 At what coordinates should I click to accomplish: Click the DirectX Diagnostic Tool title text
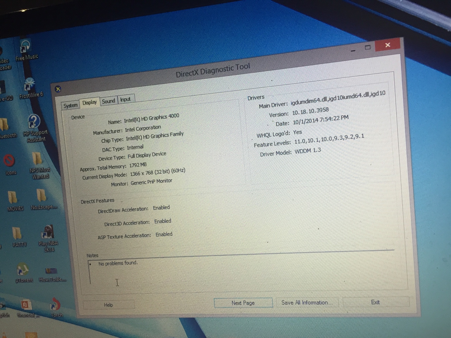213,70
